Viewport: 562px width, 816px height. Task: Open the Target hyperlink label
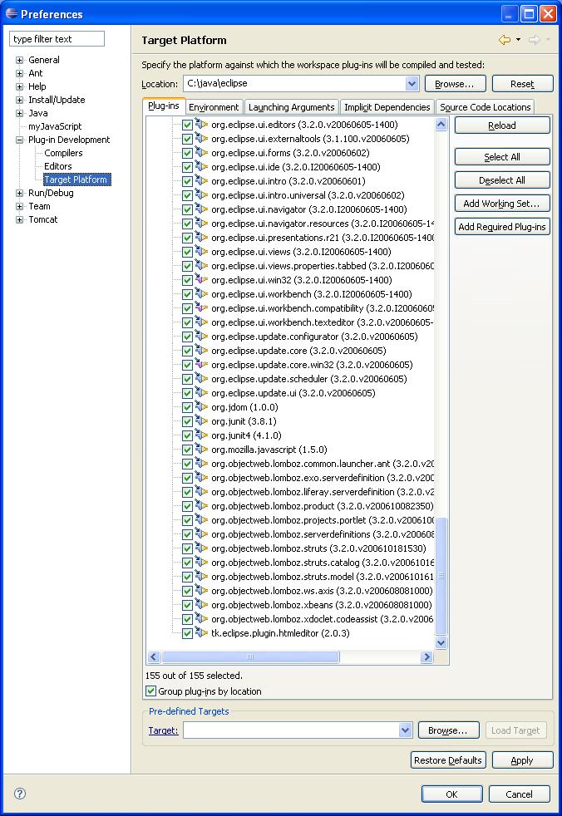163,730
